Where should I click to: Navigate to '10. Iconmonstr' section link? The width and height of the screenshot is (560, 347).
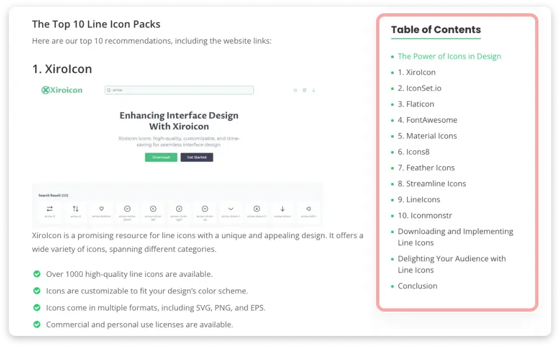pos(425,215)
